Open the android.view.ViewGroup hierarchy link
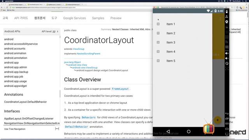Viewport: 249px width, 140px height. [x=85, y=68]
